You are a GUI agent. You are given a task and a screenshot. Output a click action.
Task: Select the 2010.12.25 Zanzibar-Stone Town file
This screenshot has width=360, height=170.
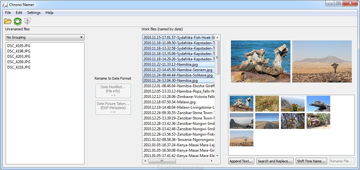click(179, 118)
